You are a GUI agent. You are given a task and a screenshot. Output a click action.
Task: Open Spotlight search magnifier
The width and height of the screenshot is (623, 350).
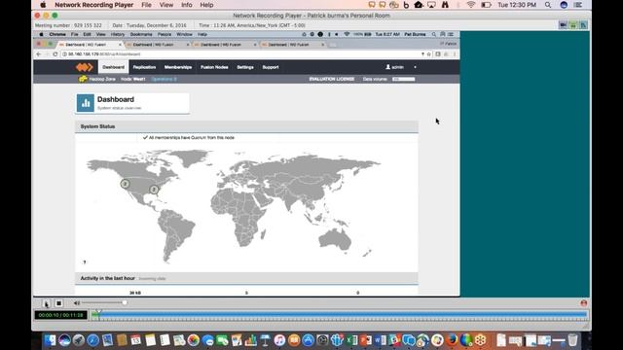[548, 5]
